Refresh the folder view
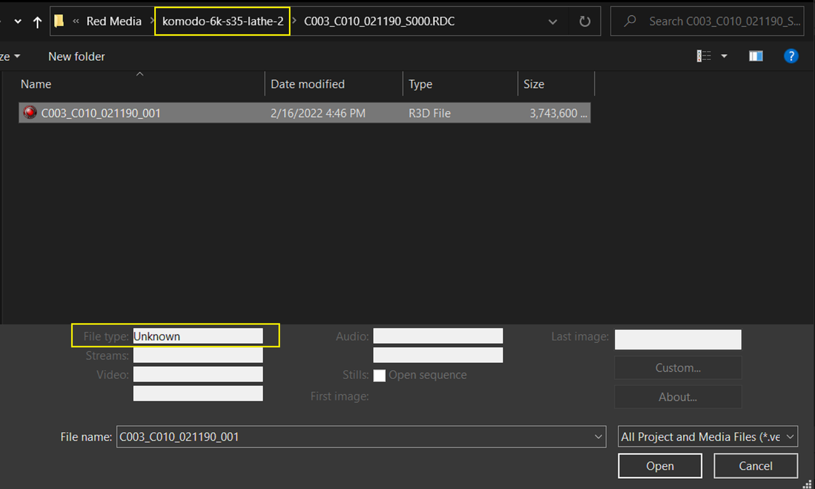The height and width of the screenshot is (489, 815). pyautogui.click(x=585, y=21)
